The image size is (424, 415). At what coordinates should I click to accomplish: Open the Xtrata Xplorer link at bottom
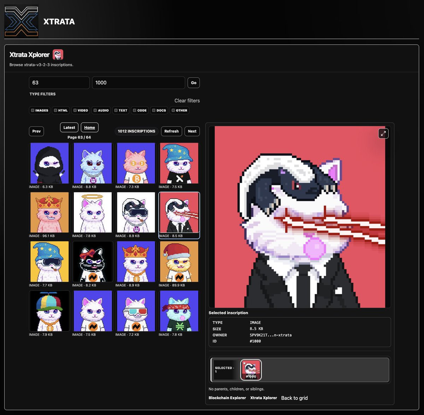point(264,398)
